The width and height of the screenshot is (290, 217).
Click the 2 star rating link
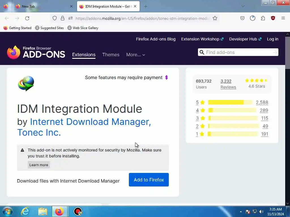[x=200, y=126]
